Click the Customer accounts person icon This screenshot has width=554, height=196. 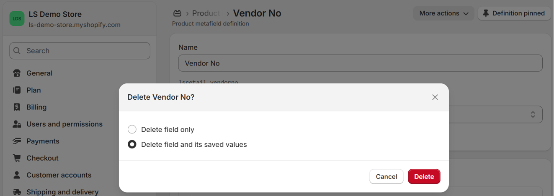coord(17,175)
